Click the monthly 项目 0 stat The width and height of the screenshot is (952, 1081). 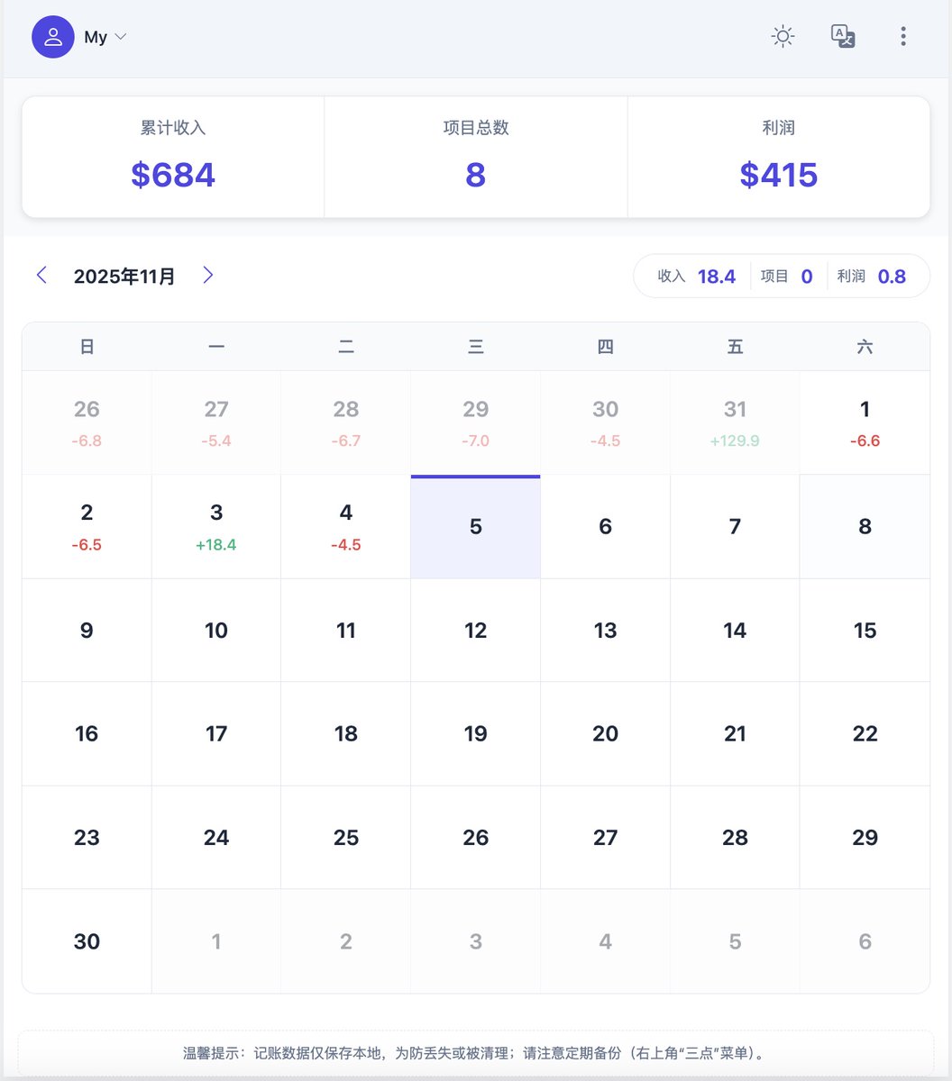tap(787, 277)
